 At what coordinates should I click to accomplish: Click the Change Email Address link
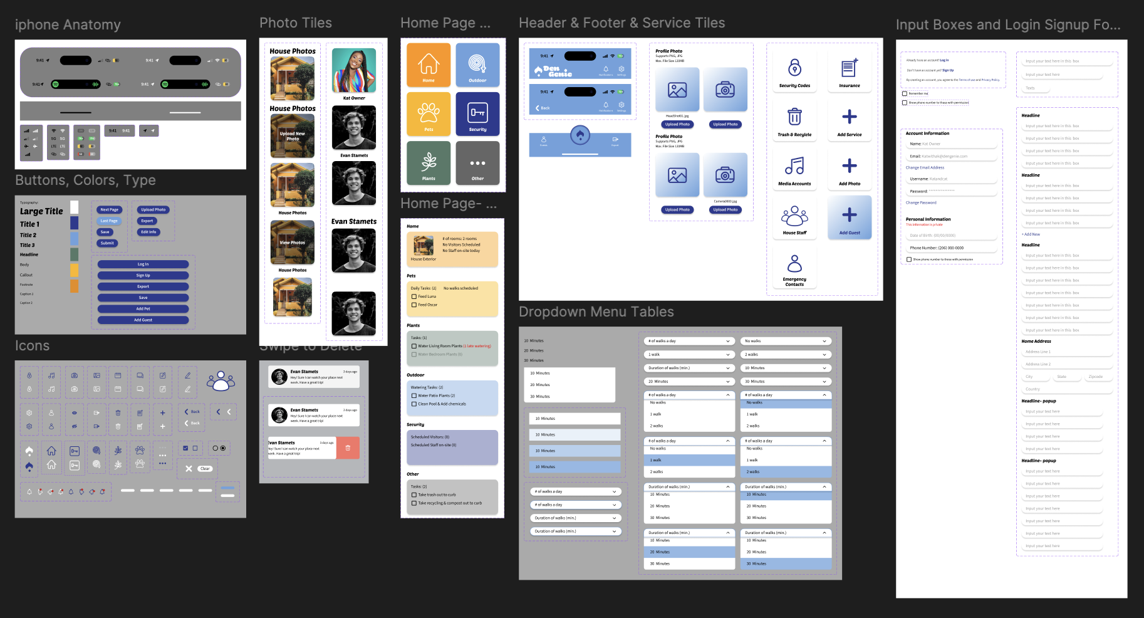pos(925,167)
